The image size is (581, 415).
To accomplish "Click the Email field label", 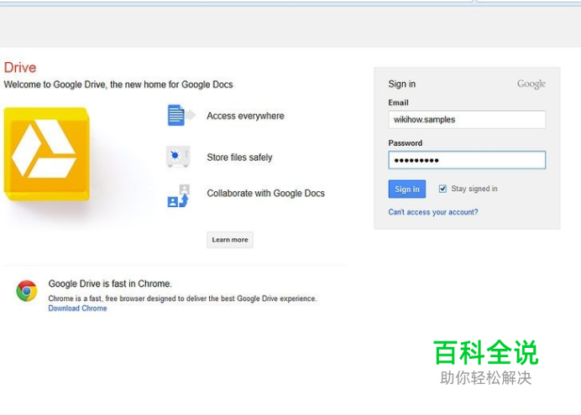I will click(398, 102).
